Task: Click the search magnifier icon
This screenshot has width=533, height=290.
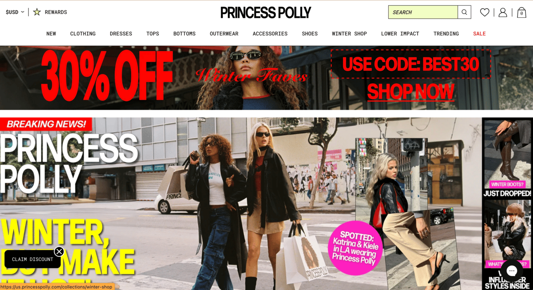Action: [464, 12]
